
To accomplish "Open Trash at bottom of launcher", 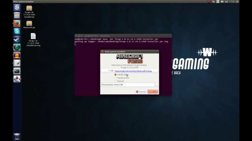I will point(17,137).
